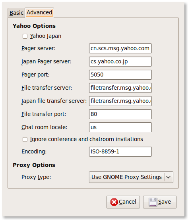Click the floppy disk Save icon
The image size is (188, 220).
[x=153, y=202]
